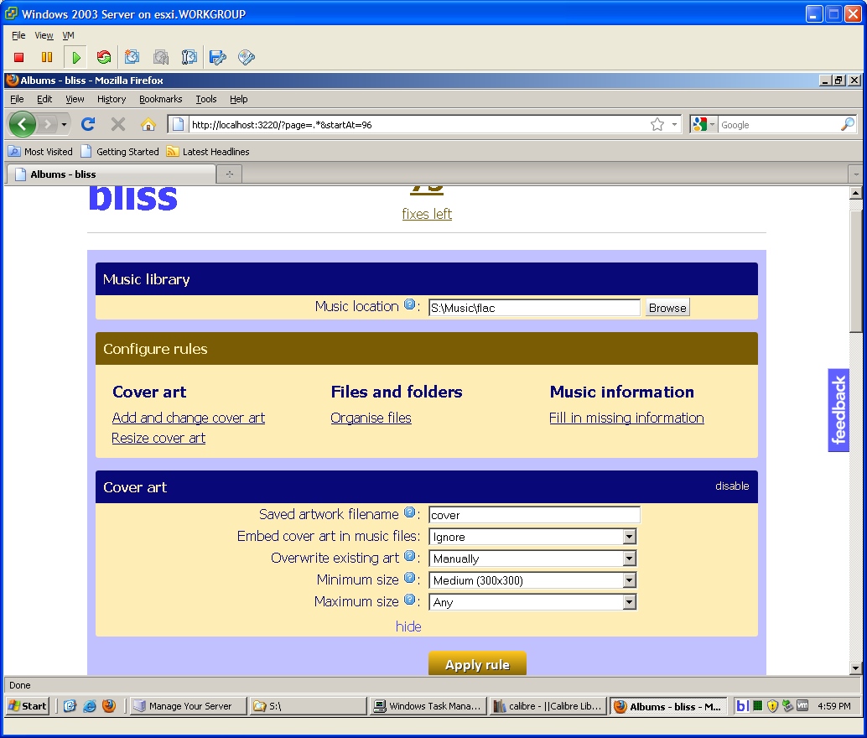Click Firefox forward arrow button
The width and height of the screenshot is (867, 738).
pos(48,124)
